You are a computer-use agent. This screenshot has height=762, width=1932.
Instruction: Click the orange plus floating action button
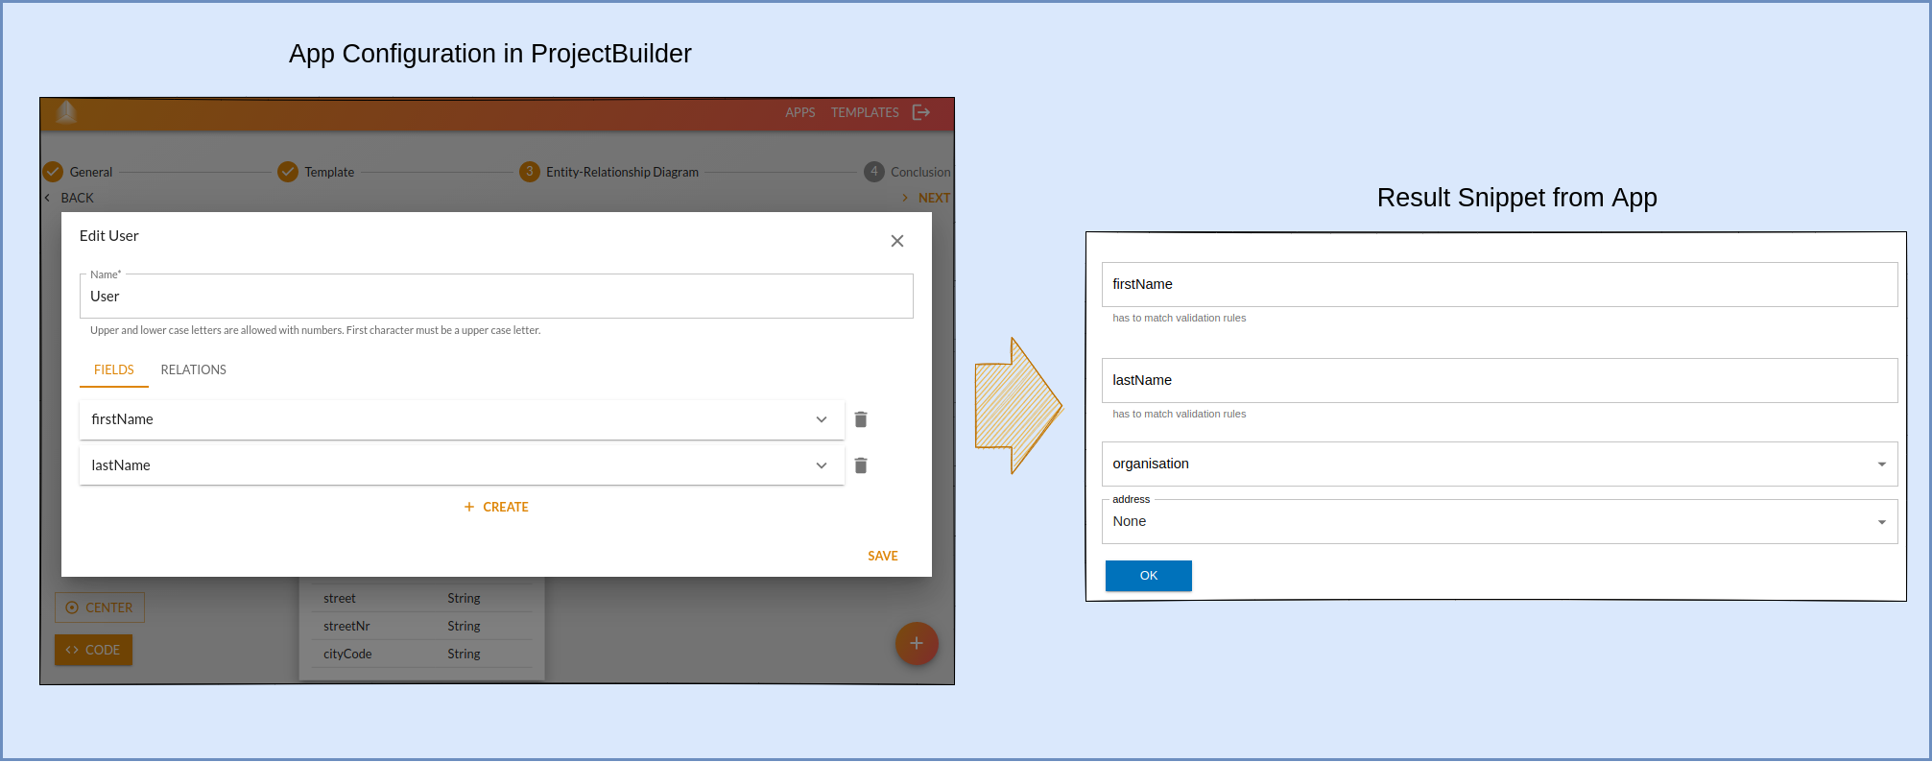coord(917,643)
